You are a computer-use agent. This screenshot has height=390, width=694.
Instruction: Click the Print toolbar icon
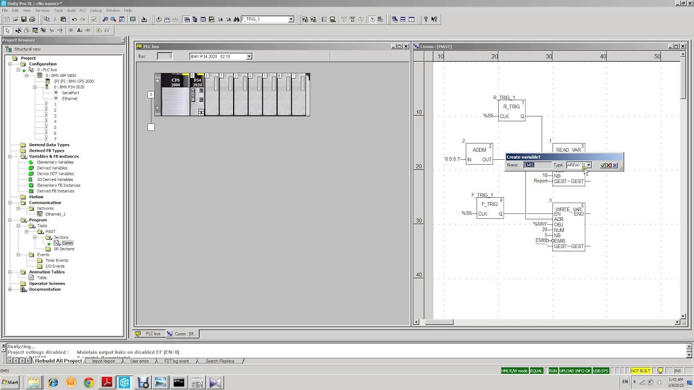point(32,19)
